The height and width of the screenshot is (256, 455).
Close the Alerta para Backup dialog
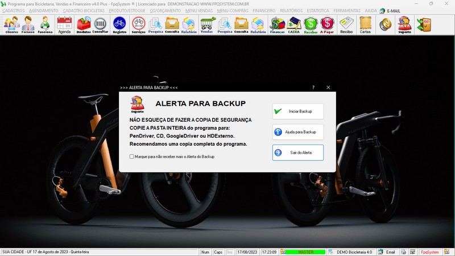[x=328, y=88]
